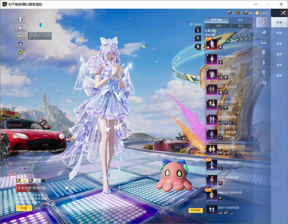Viewport: 288px width, 224px height.
Task: Select the hat/cap category icon
Action: click(x=264, y=32)
